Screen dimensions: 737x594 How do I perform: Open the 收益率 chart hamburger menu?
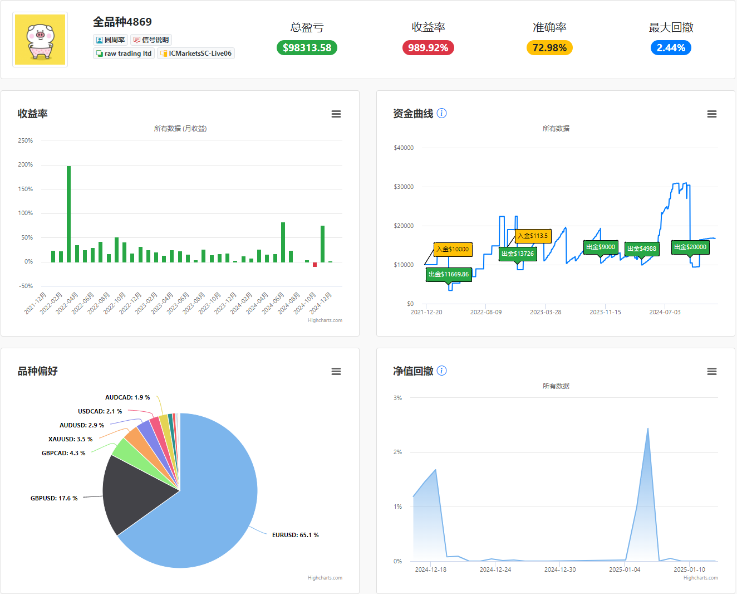[x=336, y=114]
